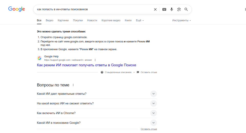The width and height of the screenshot is (246, 133).
Task: Open options menu next to Вопросы по теме
Action: (x=73, y=85)
